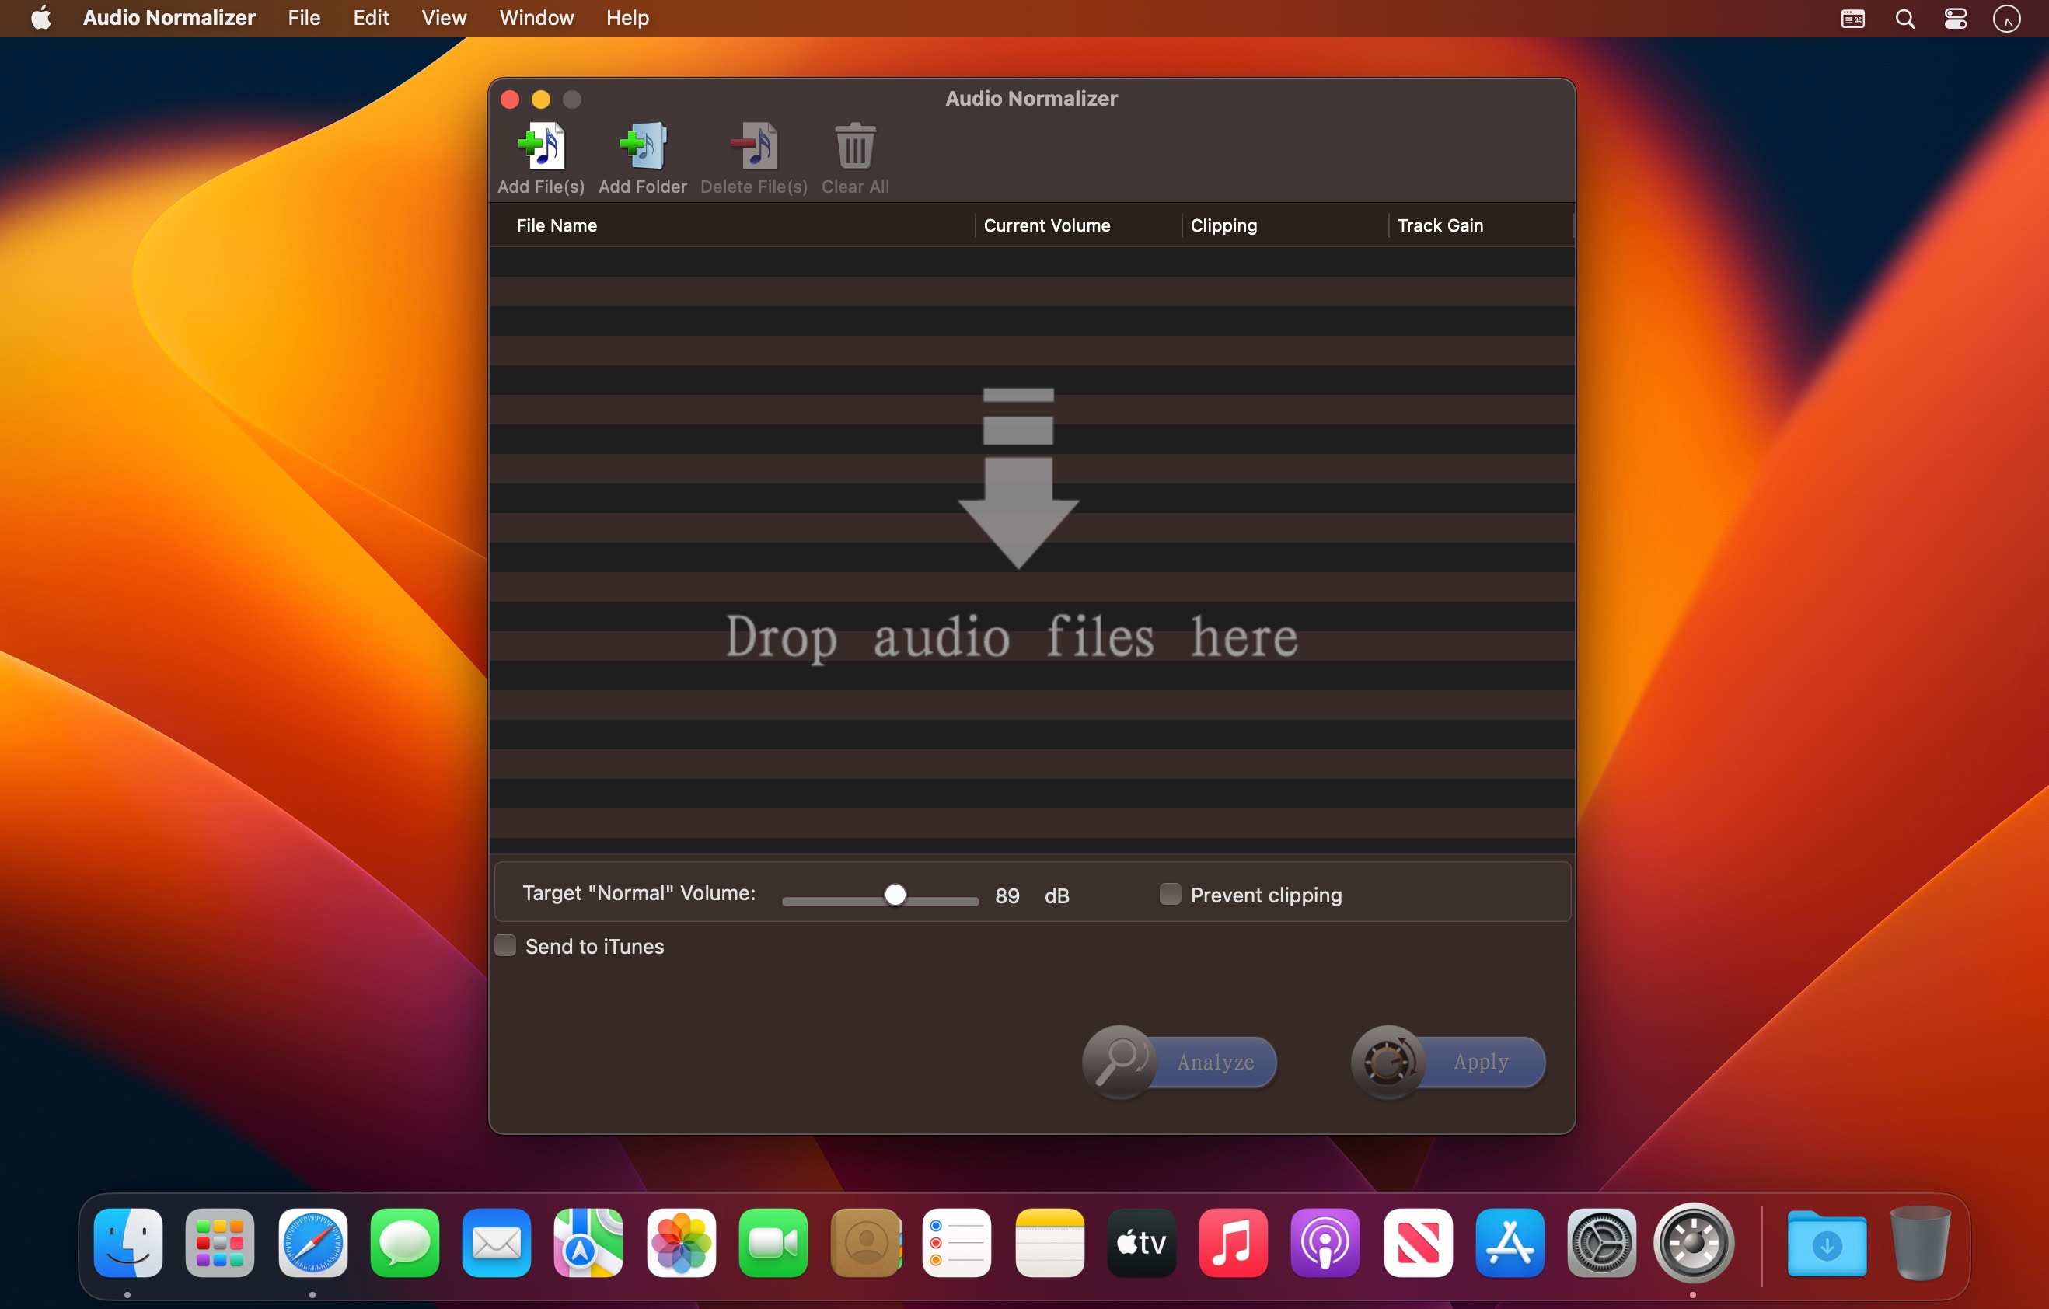The image size is (2049, 1309).
Task: Click the Analyze button
Action: [1179, 1061]
